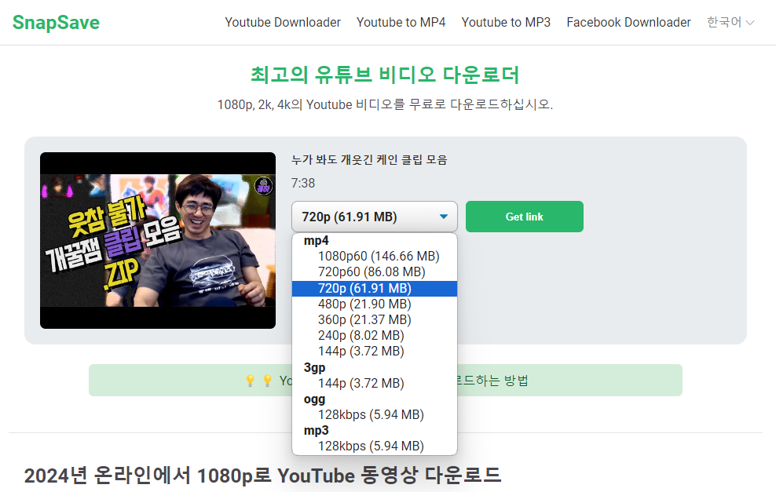
Task: Select highlighted 720p (61.91 MB) option
Action: tap(375, 288)
